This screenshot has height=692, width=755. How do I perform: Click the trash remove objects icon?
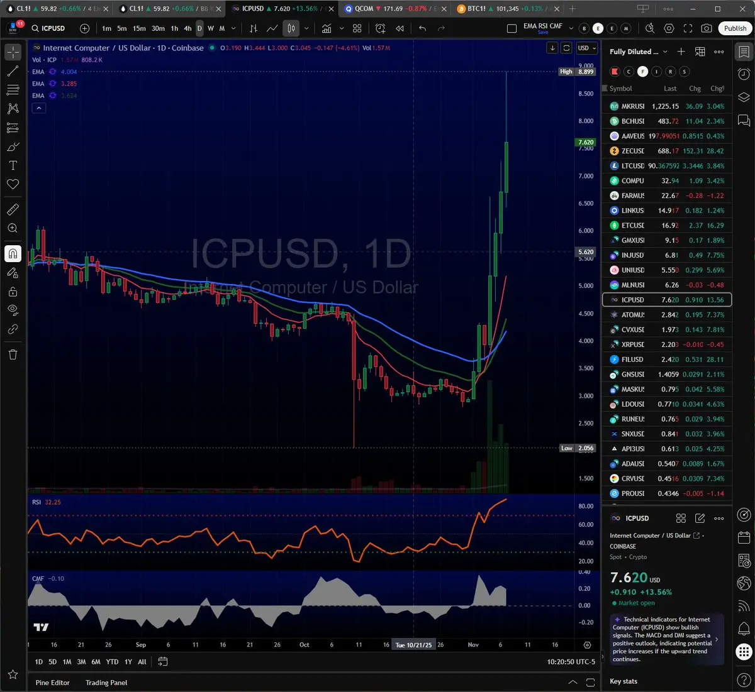tap(13, 354)
